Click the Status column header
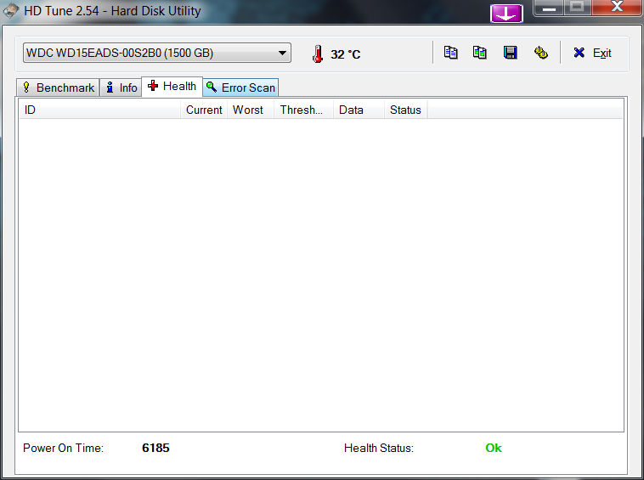This screenshot has height=480, width=644. (406, 110)
